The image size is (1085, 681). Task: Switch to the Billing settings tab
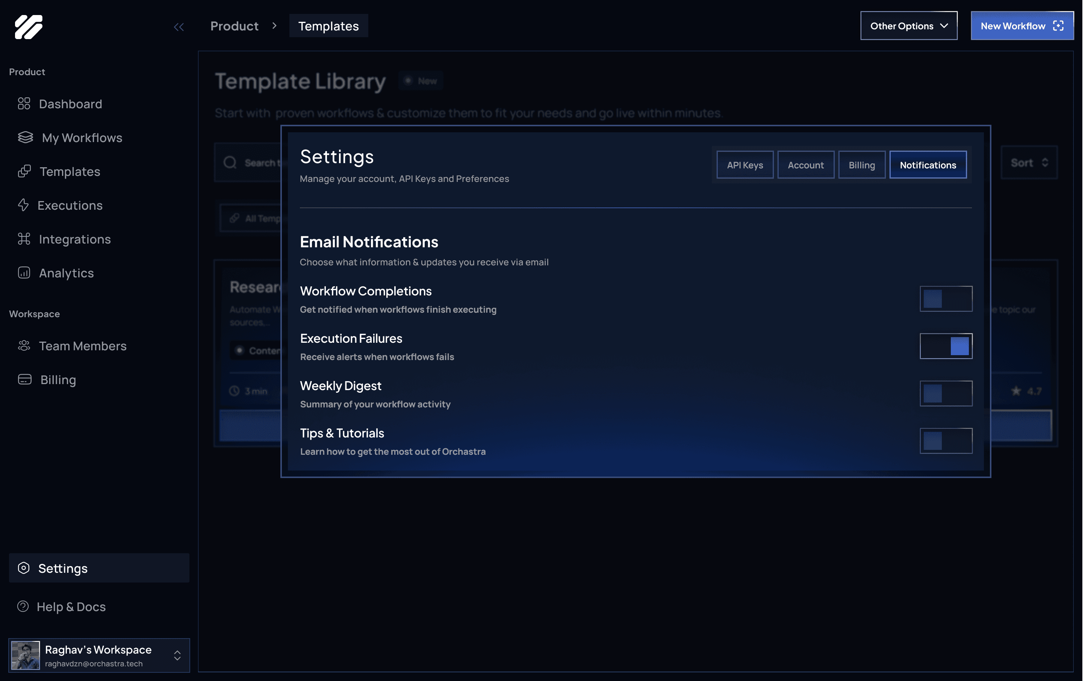click(861, 165)
